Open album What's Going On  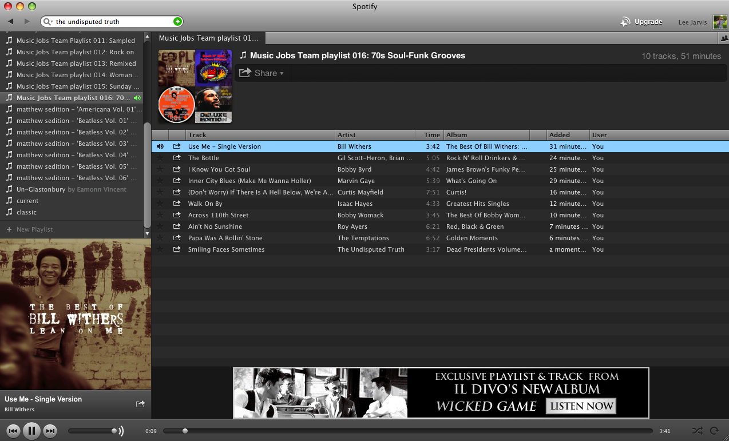pos(472,181)
